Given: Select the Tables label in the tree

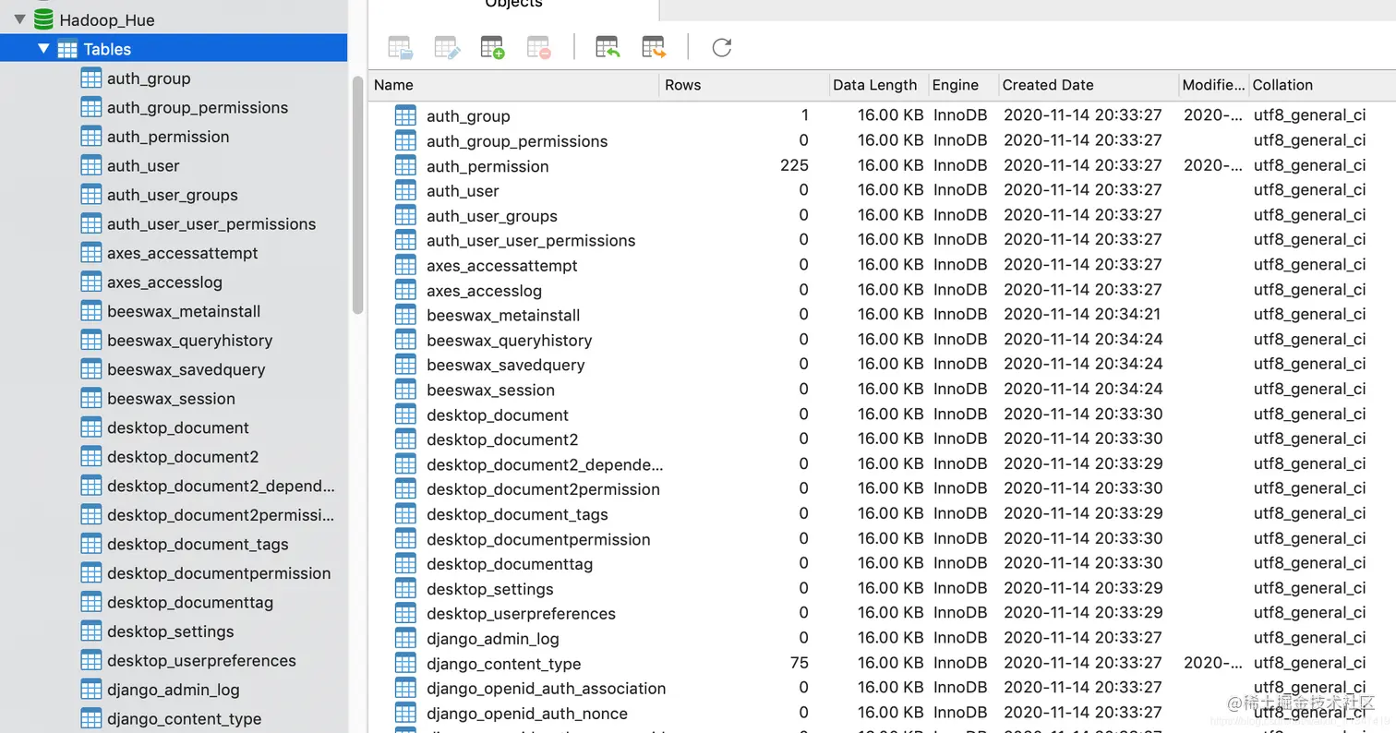Looking at the screenshot, I should pos(107,49).
